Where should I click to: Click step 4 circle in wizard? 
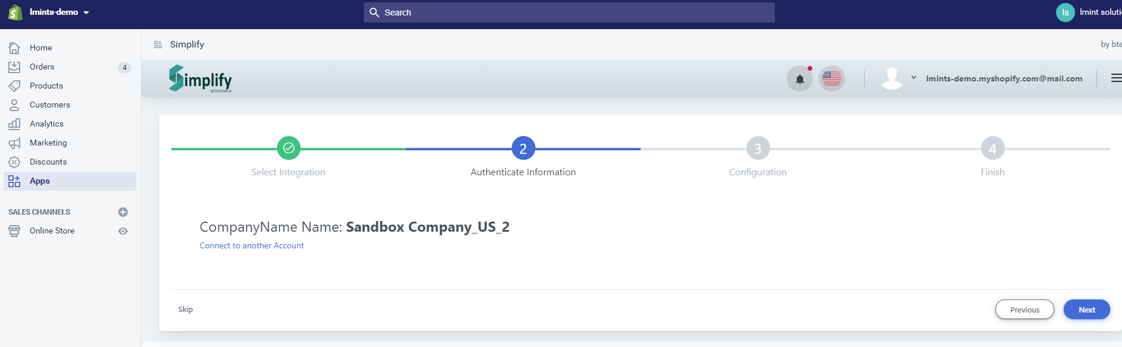tap(993, 148)
